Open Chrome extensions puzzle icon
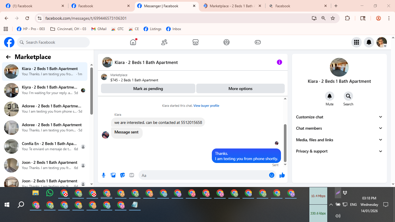The image size is (395, 222). (347, 18)
